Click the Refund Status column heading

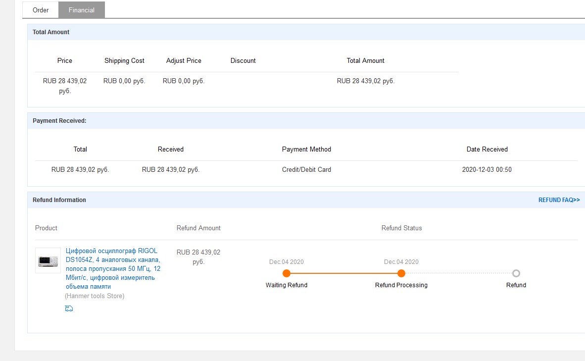click(x=401, y=228)
